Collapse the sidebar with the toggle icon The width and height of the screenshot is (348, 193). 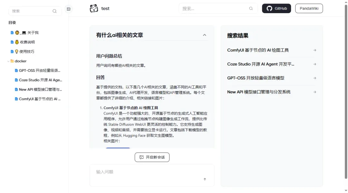(69, 9)
